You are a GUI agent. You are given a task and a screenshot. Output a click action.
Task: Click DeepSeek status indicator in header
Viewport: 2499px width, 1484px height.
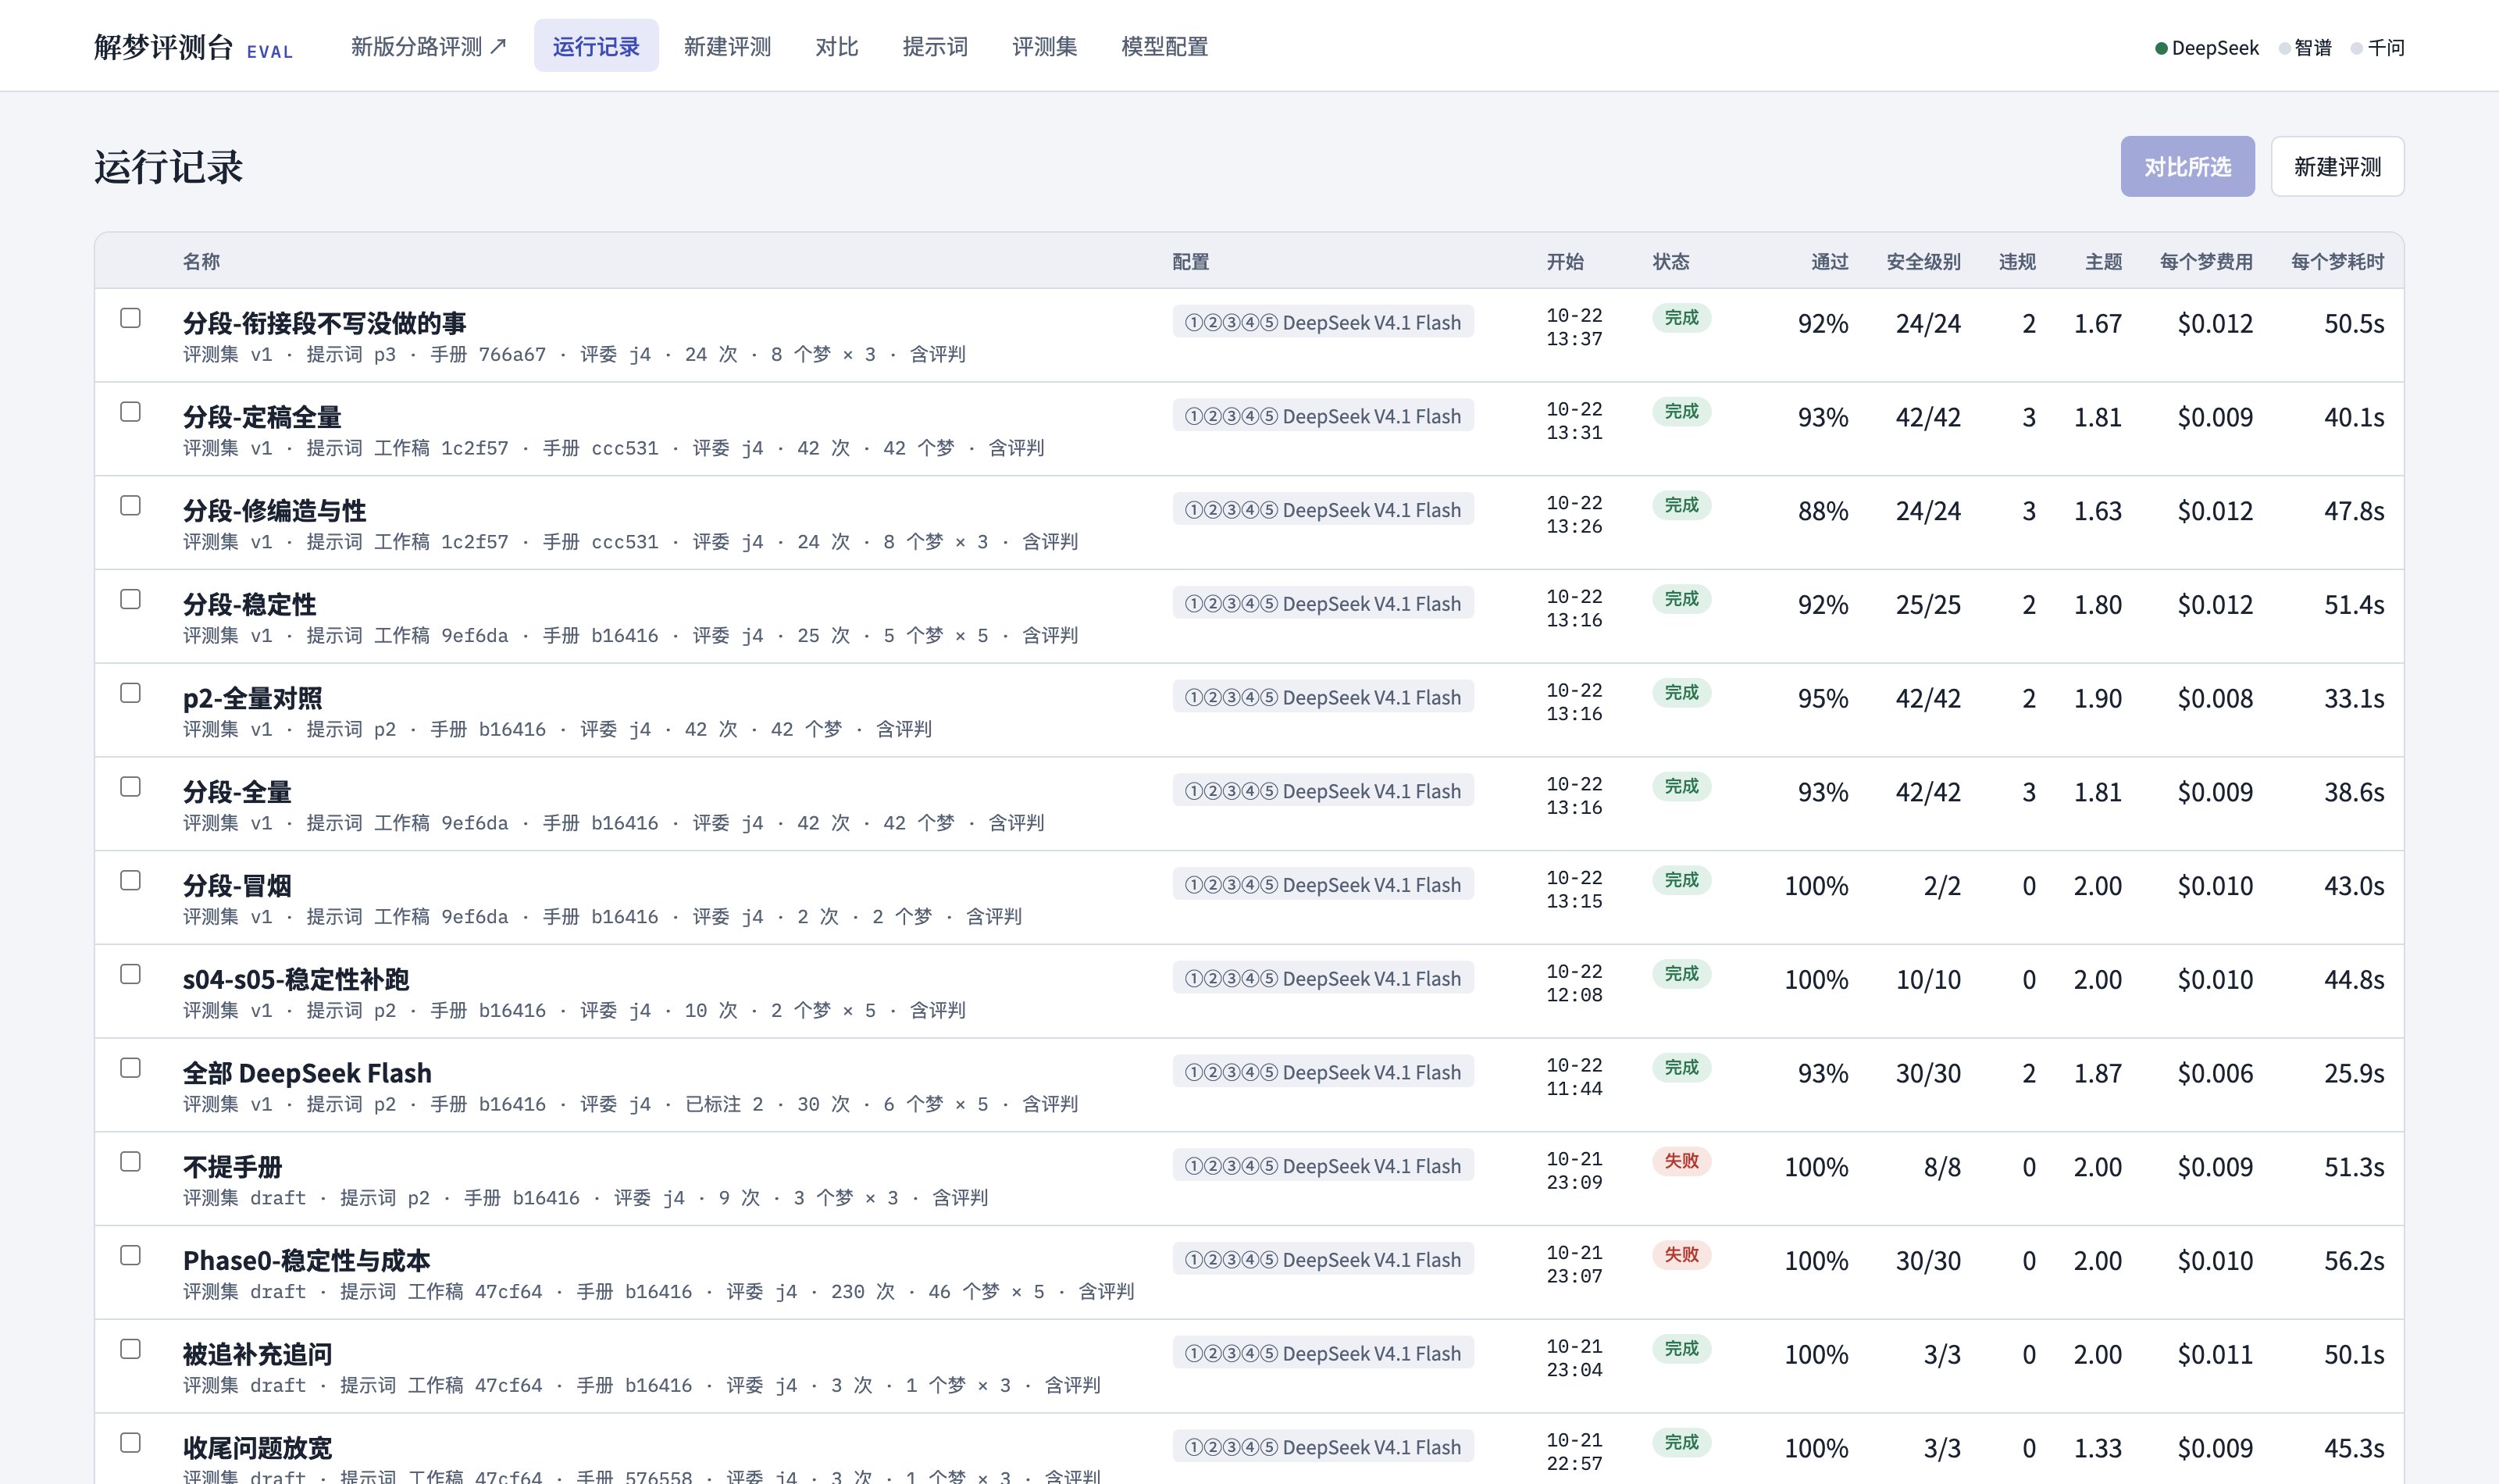[x=2206, y=47]
